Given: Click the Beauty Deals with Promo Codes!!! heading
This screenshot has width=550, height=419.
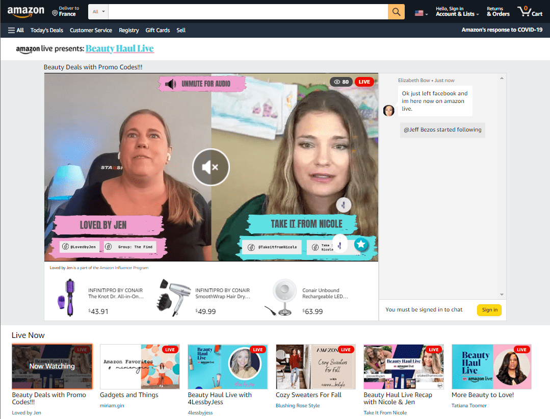Looking at the screenshot, I should click(x=93, y=67).
